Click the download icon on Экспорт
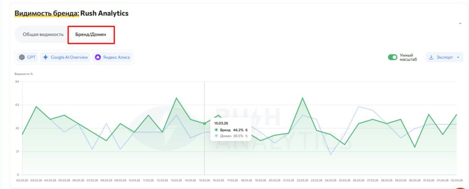Screen dimensions: 469x189 (431, 58)
